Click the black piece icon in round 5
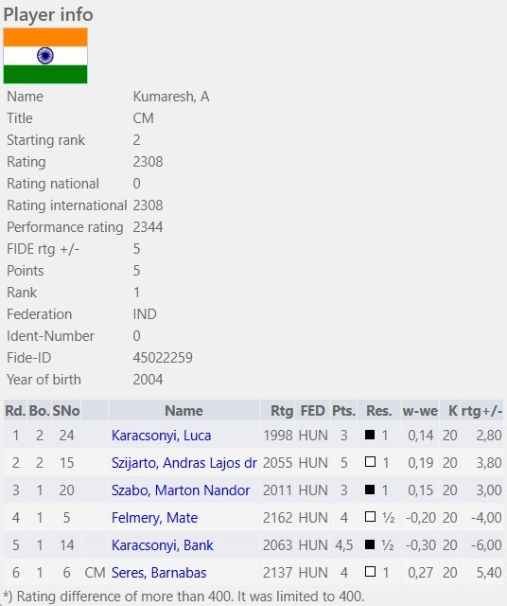Image resolution: width=507 pixels, height=606 pixels. point(370,544)
